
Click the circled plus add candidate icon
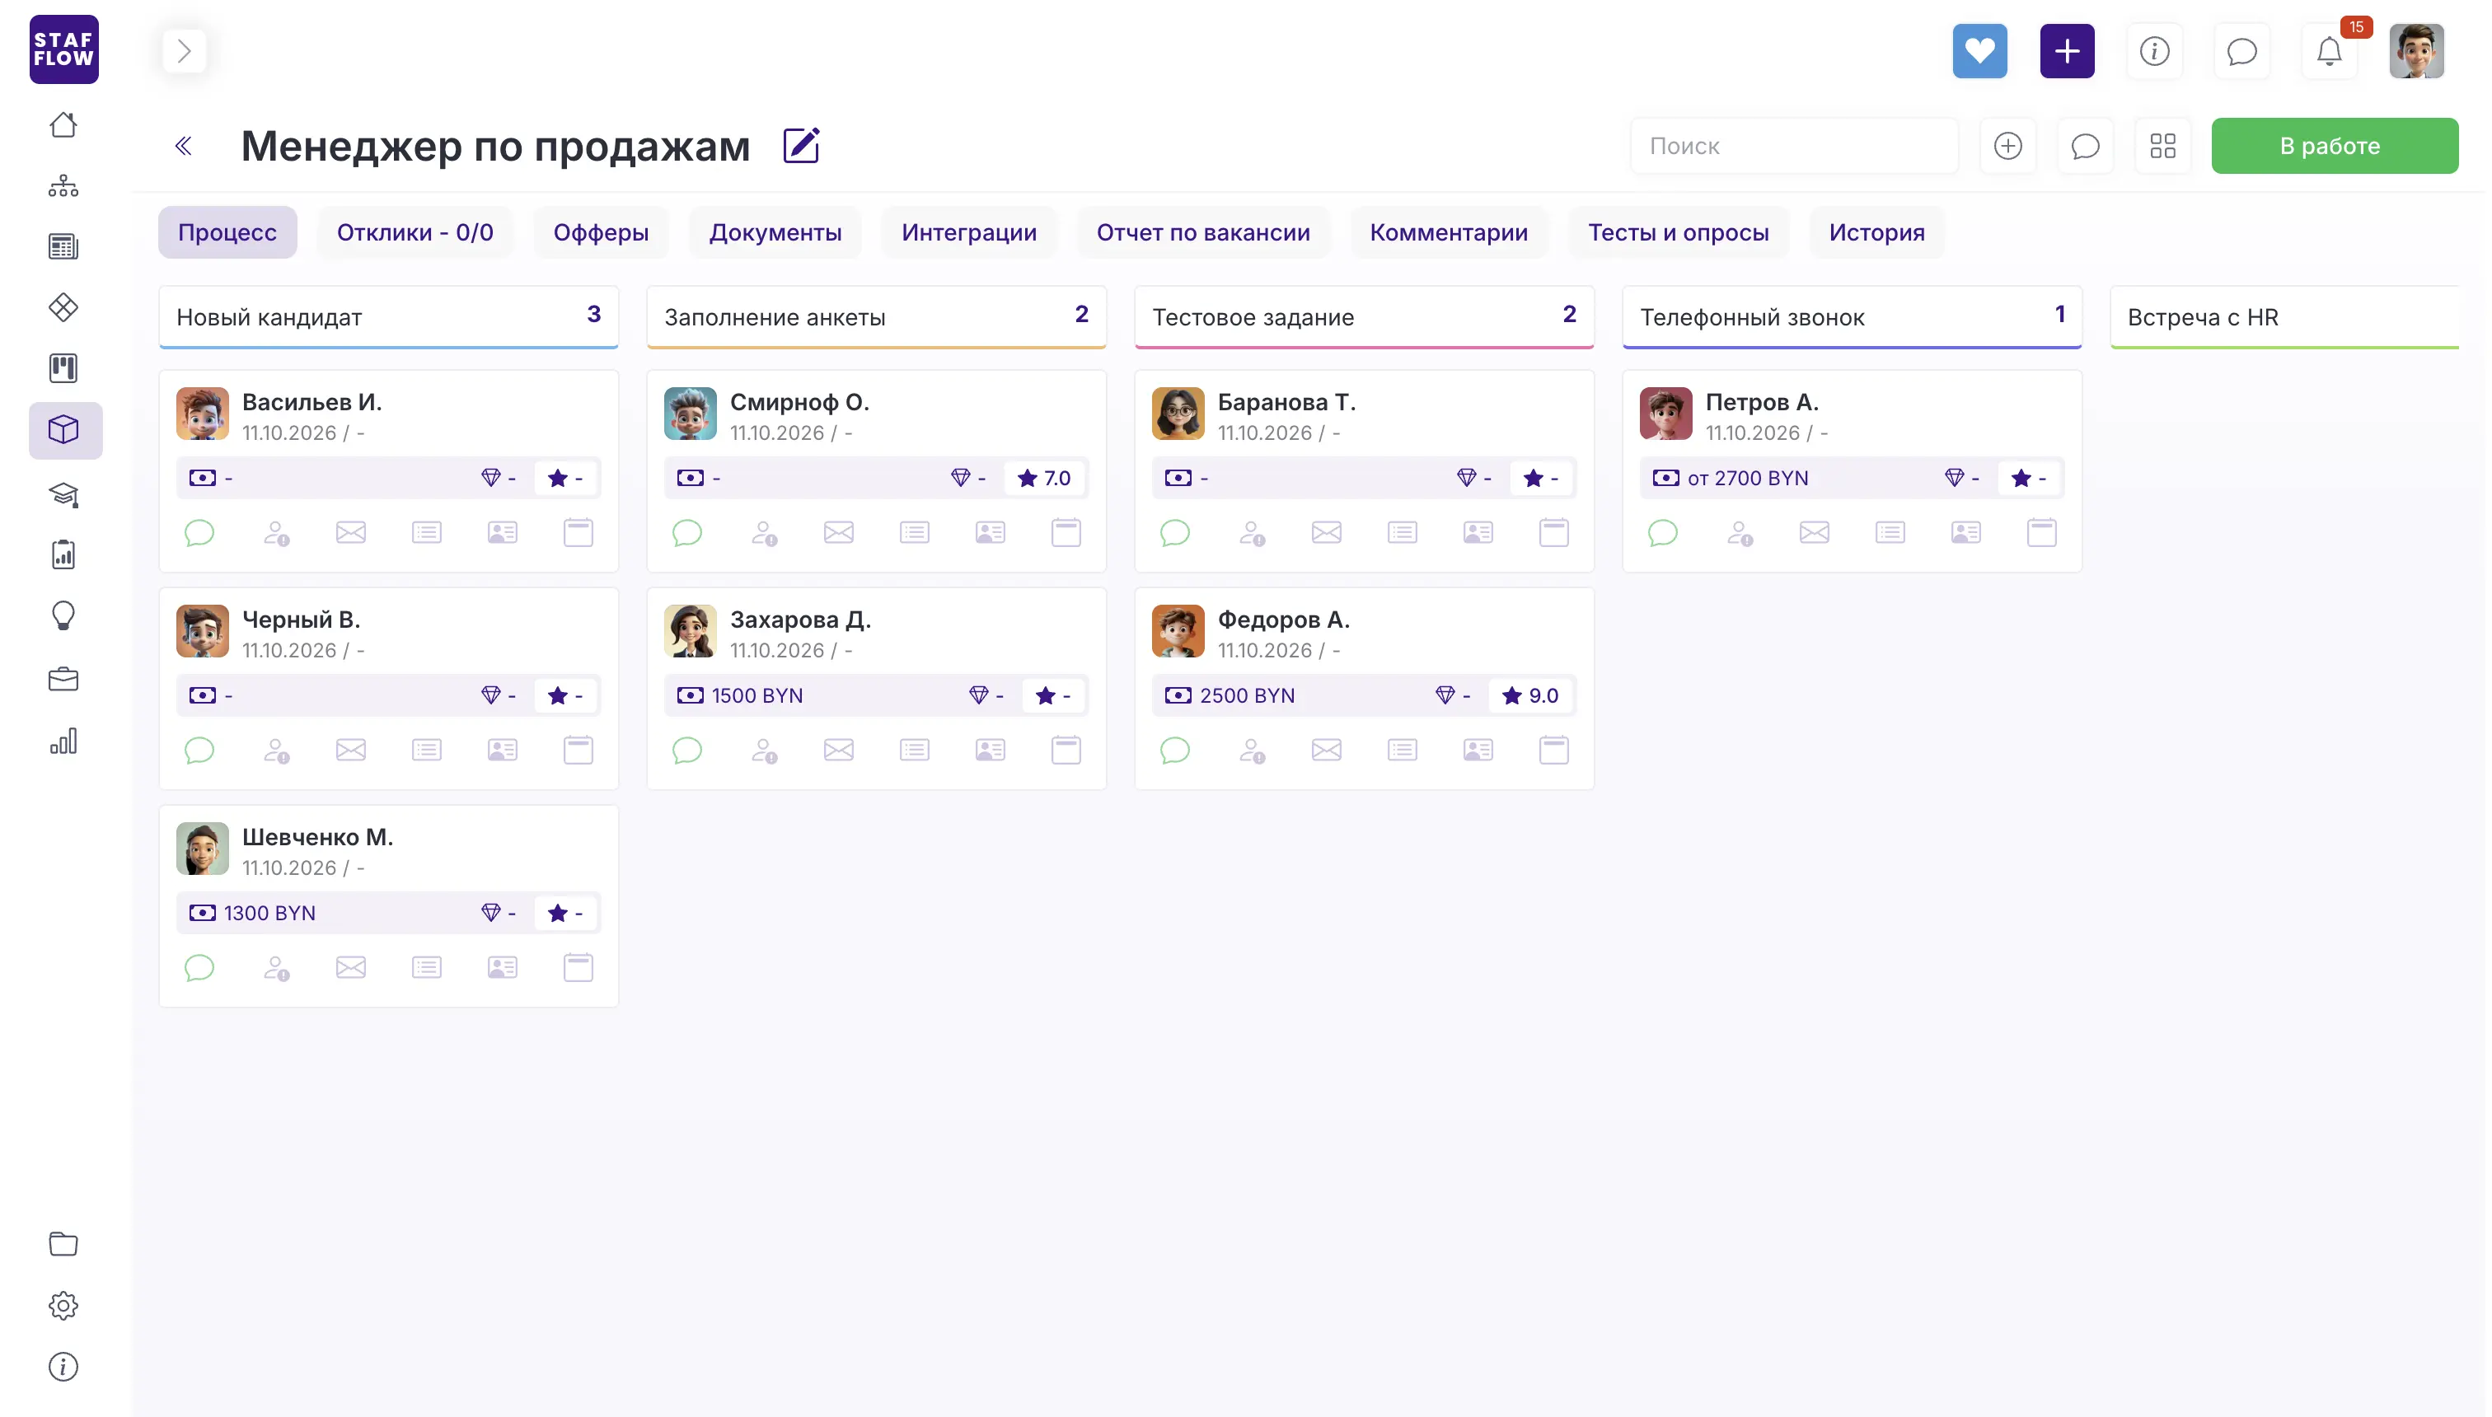pyautogui.click(x=2007, y=146)
